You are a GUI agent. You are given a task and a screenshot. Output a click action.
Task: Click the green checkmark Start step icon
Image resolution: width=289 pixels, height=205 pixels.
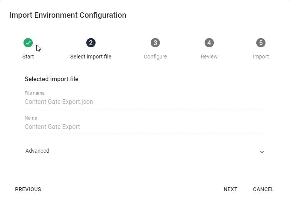pos(28,43)
